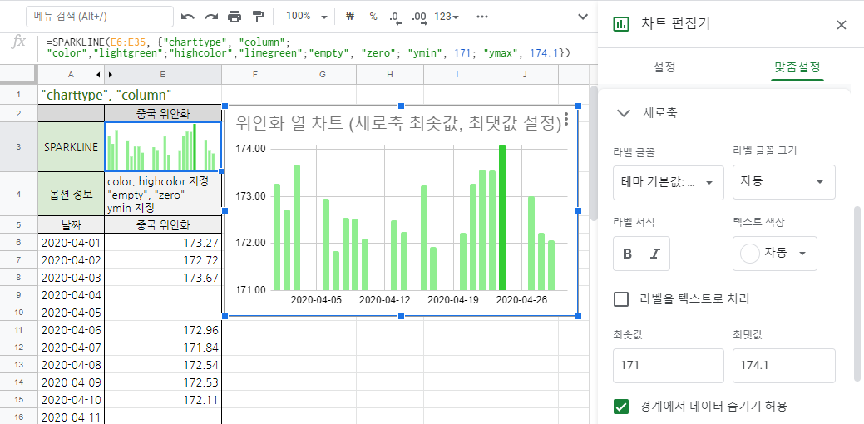Open the 텍스트 색상 color picker

[x=774, y=254]
